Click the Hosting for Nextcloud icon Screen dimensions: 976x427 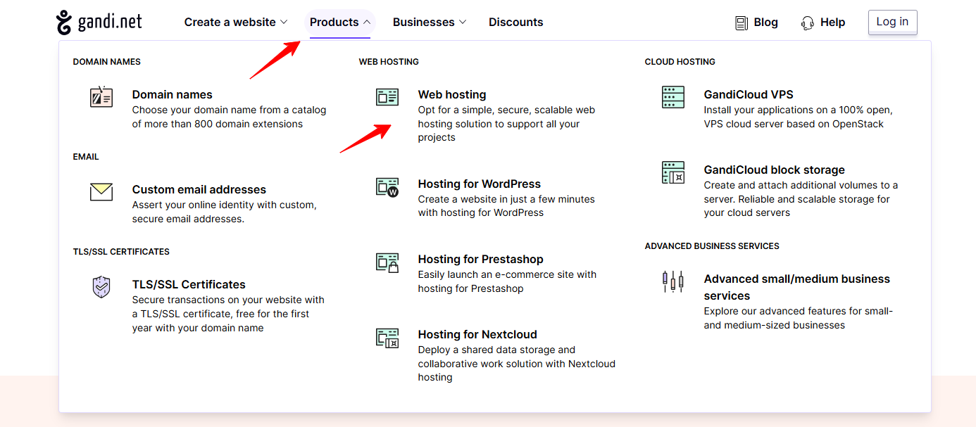click(x=387, y=338)
